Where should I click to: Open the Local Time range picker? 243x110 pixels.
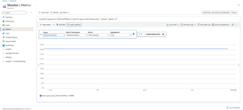tap(219, 13)
